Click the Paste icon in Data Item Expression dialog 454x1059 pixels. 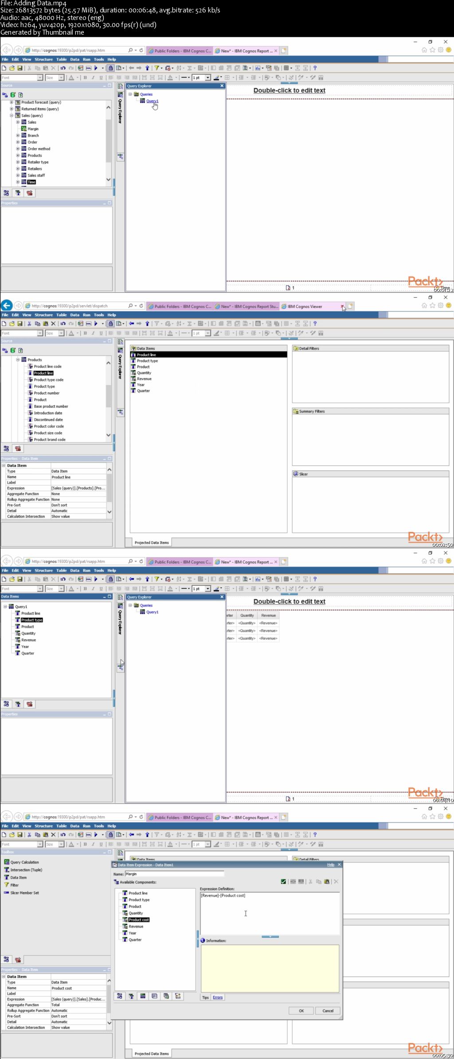pos(327,882)
